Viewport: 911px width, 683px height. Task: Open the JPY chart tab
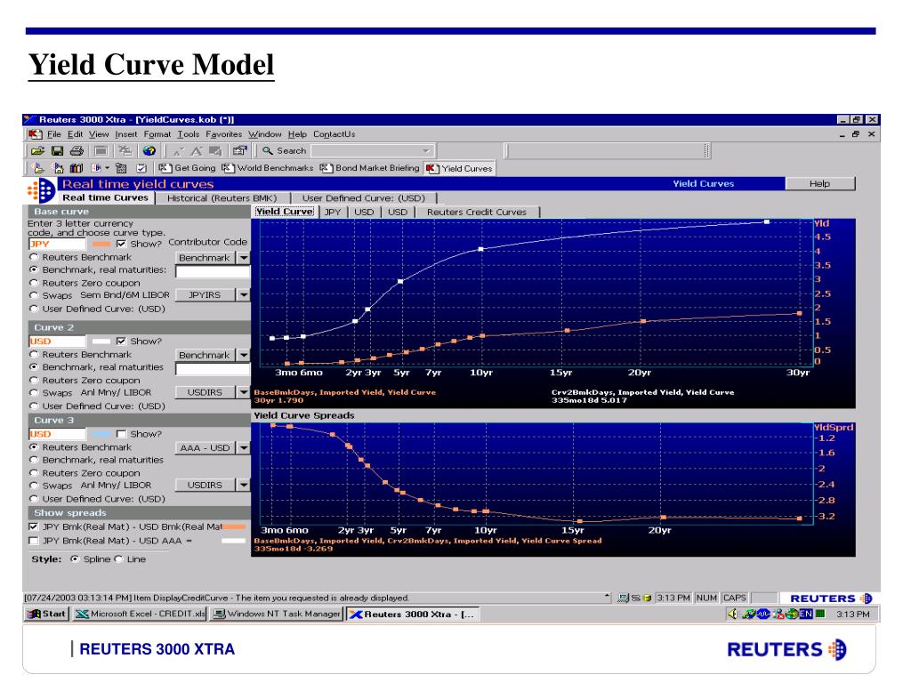[333, 212]
